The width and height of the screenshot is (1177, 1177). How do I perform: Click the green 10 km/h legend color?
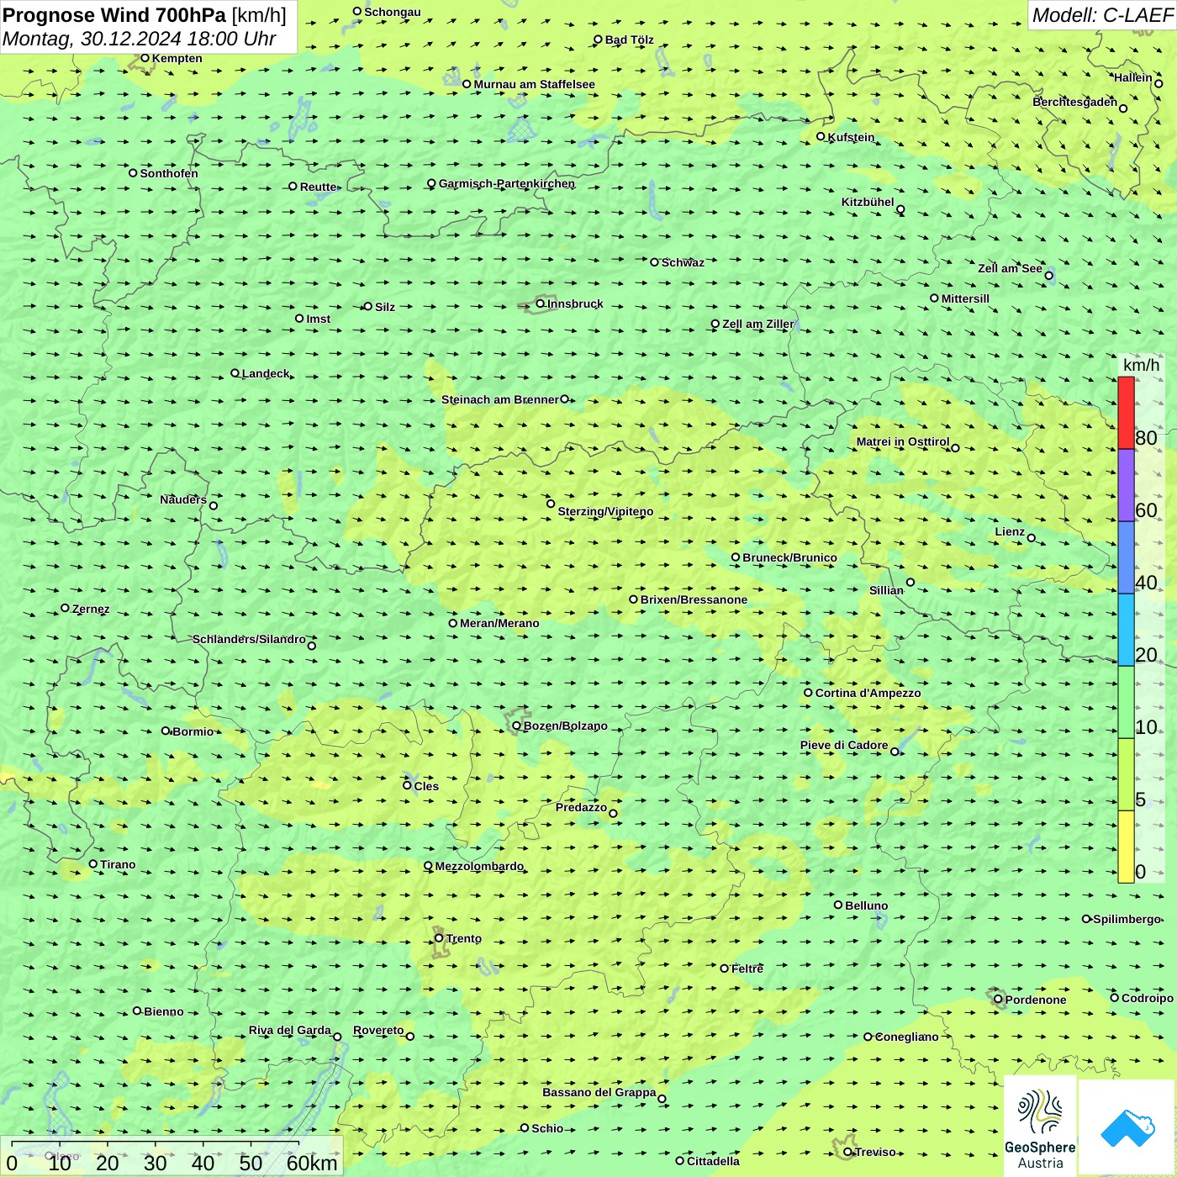(x=1126, y=702)
